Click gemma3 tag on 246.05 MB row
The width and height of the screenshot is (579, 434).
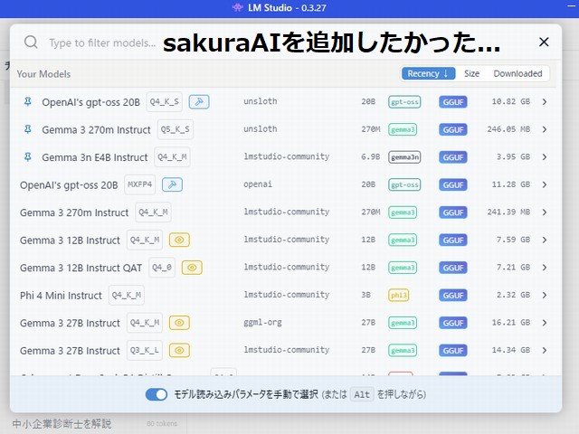[403, 129]
